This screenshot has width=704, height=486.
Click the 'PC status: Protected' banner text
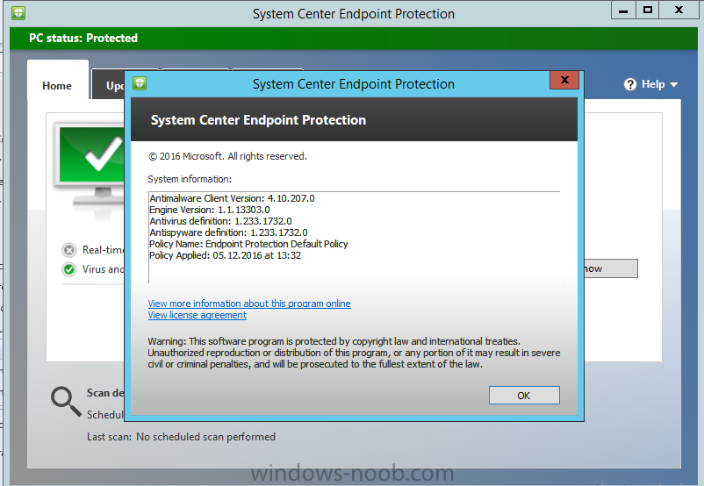[x=83, y=38]
